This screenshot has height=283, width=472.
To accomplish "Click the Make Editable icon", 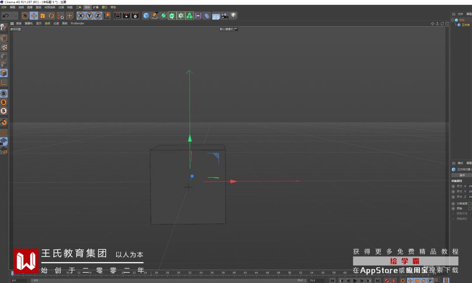I will pos(3,28).
